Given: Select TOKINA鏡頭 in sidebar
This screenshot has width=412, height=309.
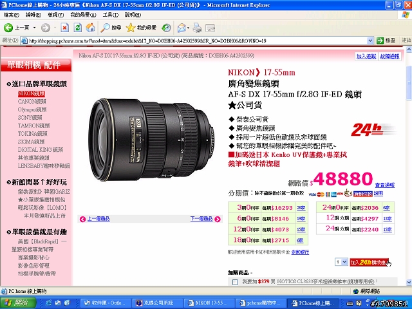Looking at the screenshot, I should point(33,133).
